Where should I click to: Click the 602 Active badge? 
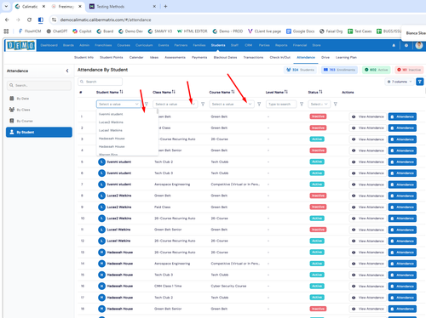[376, 70]
